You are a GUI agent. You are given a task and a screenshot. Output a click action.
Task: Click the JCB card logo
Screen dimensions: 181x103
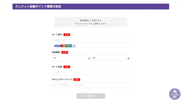(67, 46)
